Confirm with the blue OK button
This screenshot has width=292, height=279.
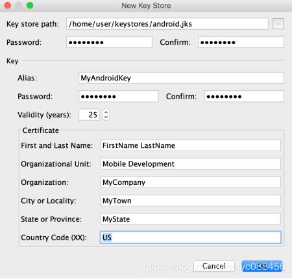pyautogui.click(x=262, y=266)
